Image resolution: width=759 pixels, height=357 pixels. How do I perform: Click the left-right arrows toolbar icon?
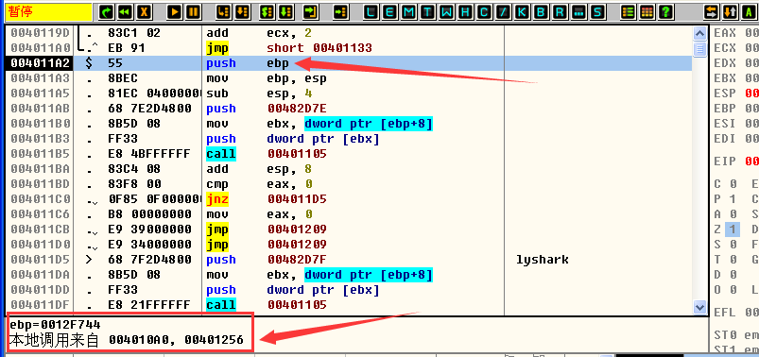pos(711,11)
